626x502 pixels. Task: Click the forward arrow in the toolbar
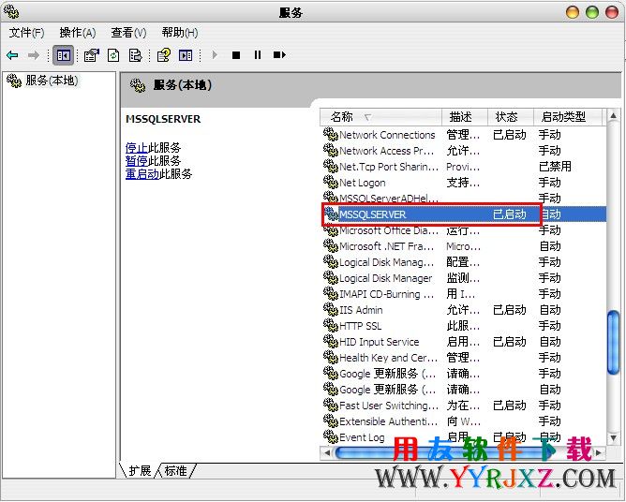(x=34, y=54)
